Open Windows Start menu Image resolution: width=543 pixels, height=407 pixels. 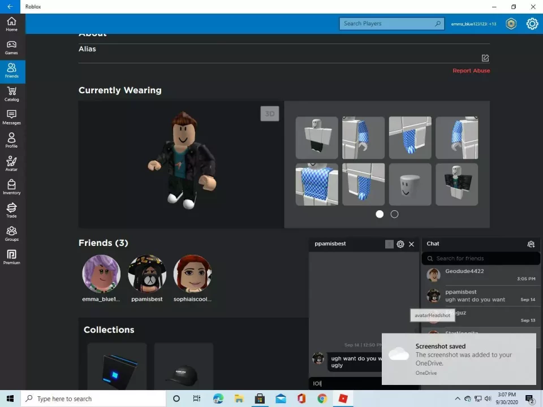pos(10,399)
